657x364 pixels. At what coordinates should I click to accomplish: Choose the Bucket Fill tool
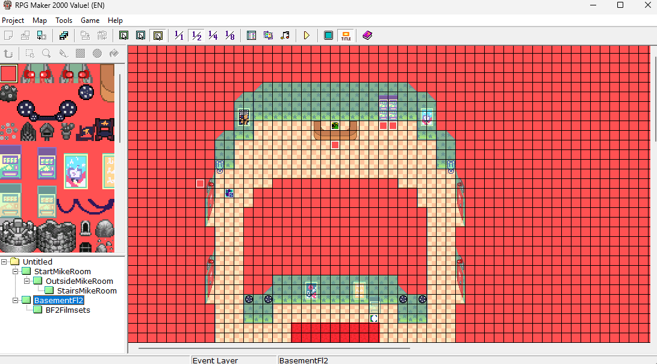(x=114, y=53)
